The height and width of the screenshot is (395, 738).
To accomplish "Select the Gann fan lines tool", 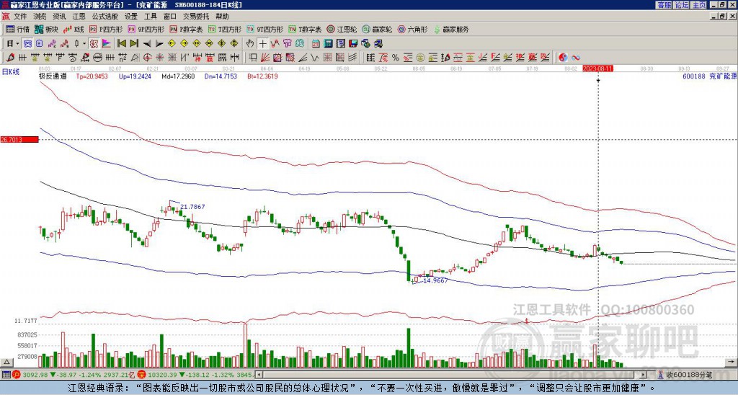I will tap(265, 58).
